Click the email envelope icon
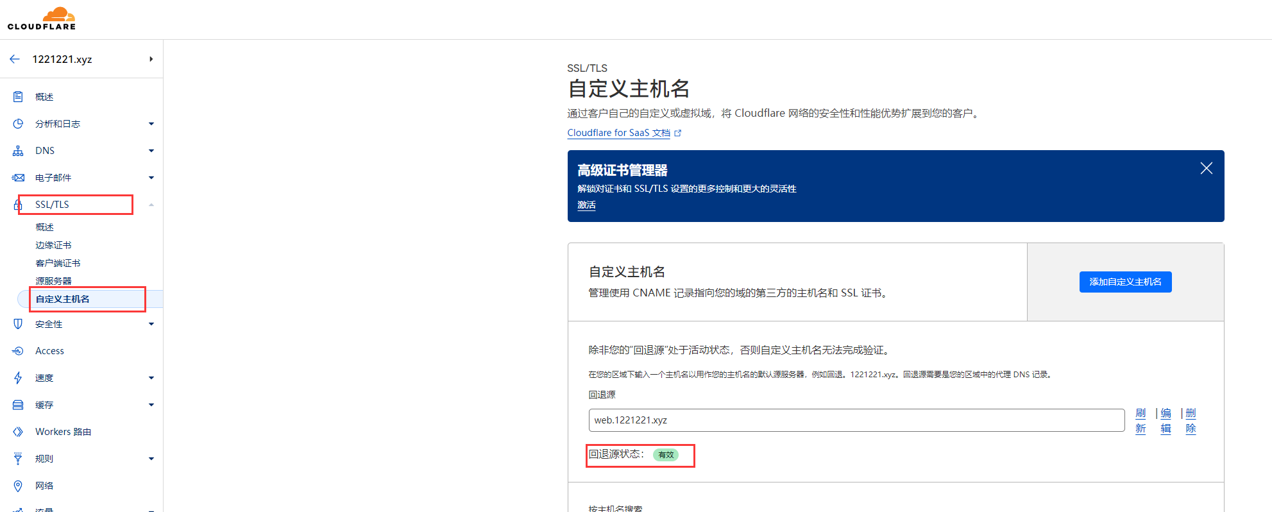Image resolution: width=1272 pixels, height=512 pixels. point(18,178)
